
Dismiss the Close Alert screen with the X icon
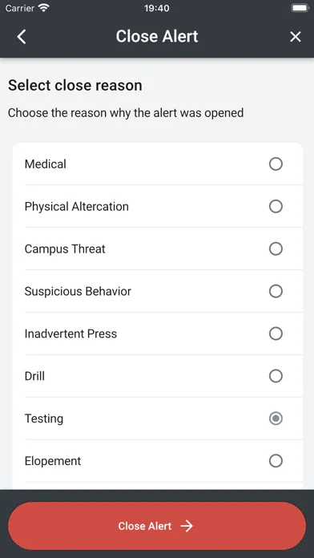click(295, 37)
